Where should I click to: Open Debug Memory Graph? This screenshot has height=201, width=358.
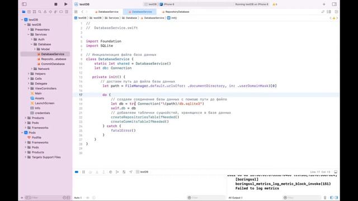pos(117,172)
